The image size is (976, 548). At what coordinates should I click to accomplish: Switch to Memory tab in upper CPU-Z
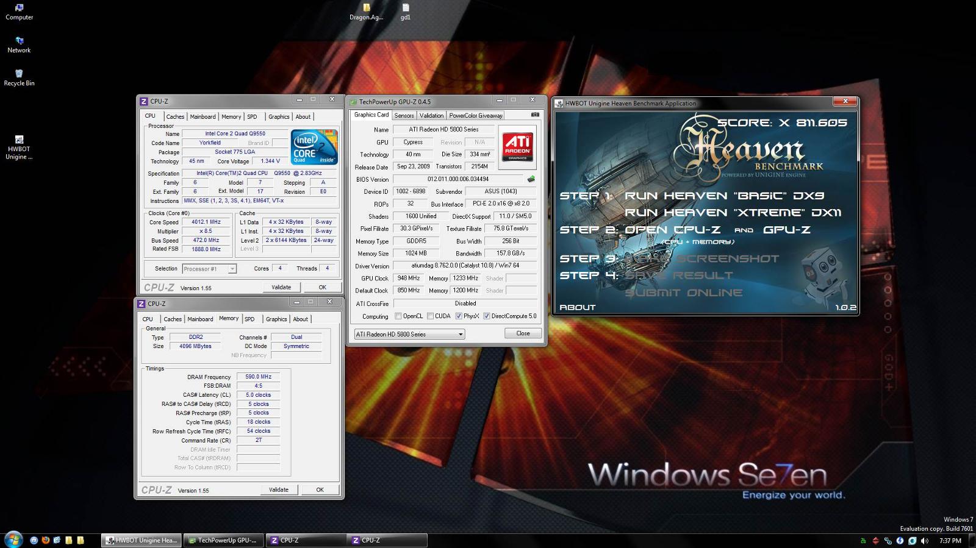tap(231, 116)
